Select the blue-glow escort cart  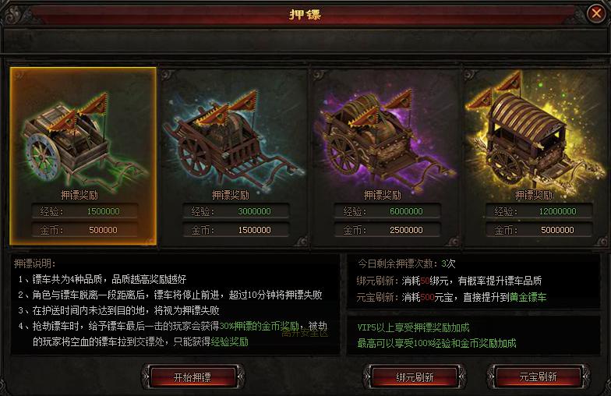[234, 157]
